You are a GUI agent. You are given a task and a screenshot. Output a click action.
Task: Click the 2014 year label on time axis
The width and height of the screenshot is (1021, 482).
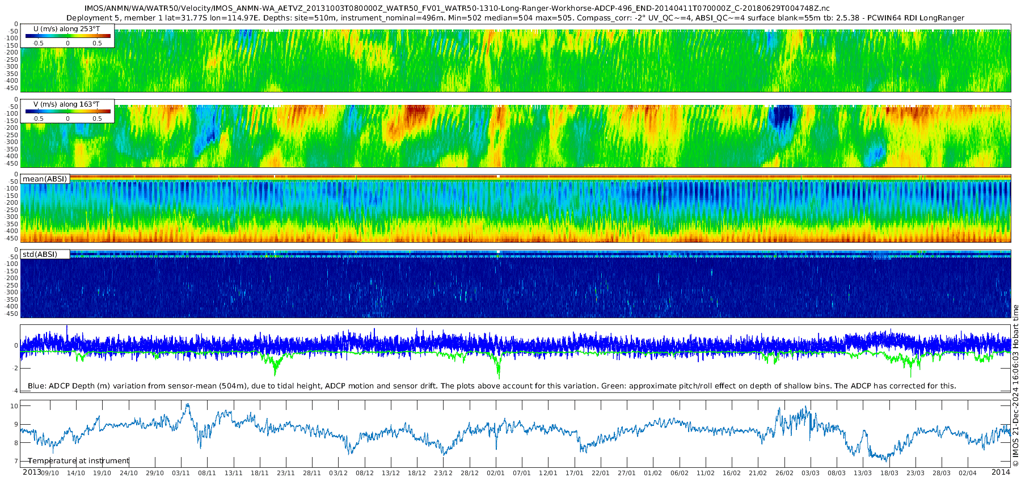[x=1001, y=472]
